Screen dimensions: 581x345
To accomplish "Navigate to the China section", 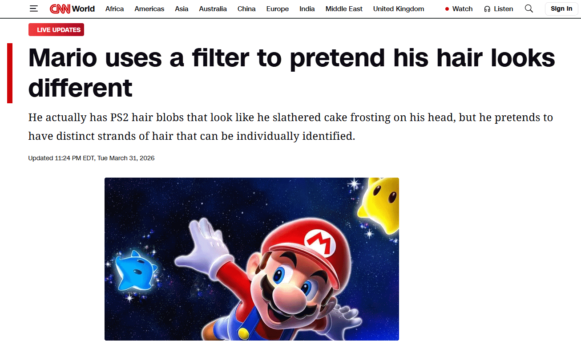I will coord(246,9).
